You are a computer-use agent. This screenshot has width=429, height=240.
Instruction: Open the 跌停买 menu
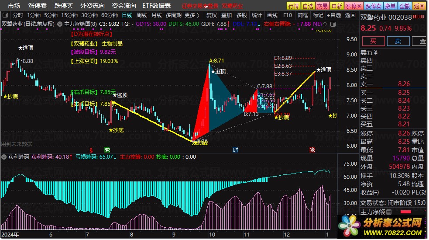pyautogui.click(x=63, y=6)
